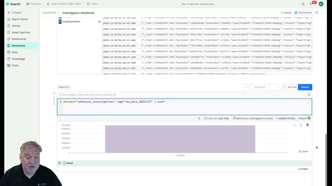Click the share notebook icon

coord(316,13)
